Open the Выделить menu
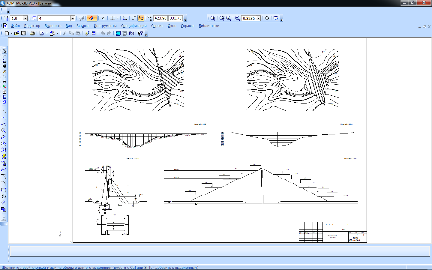The image size is (432, 270). tap(53, 26)
